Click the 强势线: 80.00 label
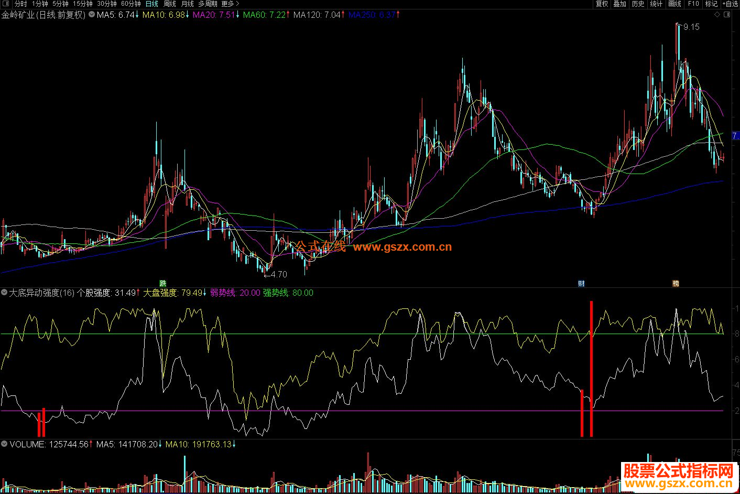The height and width of the screenshot is (494, 740). click(288, 293)
